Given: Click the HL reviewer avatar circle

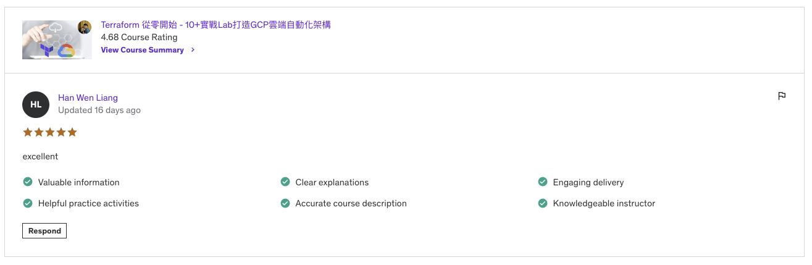Looking at the screenshot, I should coord(36,104).
